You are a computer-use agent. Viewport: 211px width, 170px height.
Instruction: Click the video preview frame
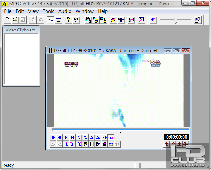pyautogui.click(x=119, y=90)
